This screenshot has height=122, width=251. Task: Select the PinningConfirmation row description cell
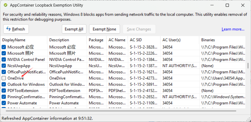pos(67,97)
